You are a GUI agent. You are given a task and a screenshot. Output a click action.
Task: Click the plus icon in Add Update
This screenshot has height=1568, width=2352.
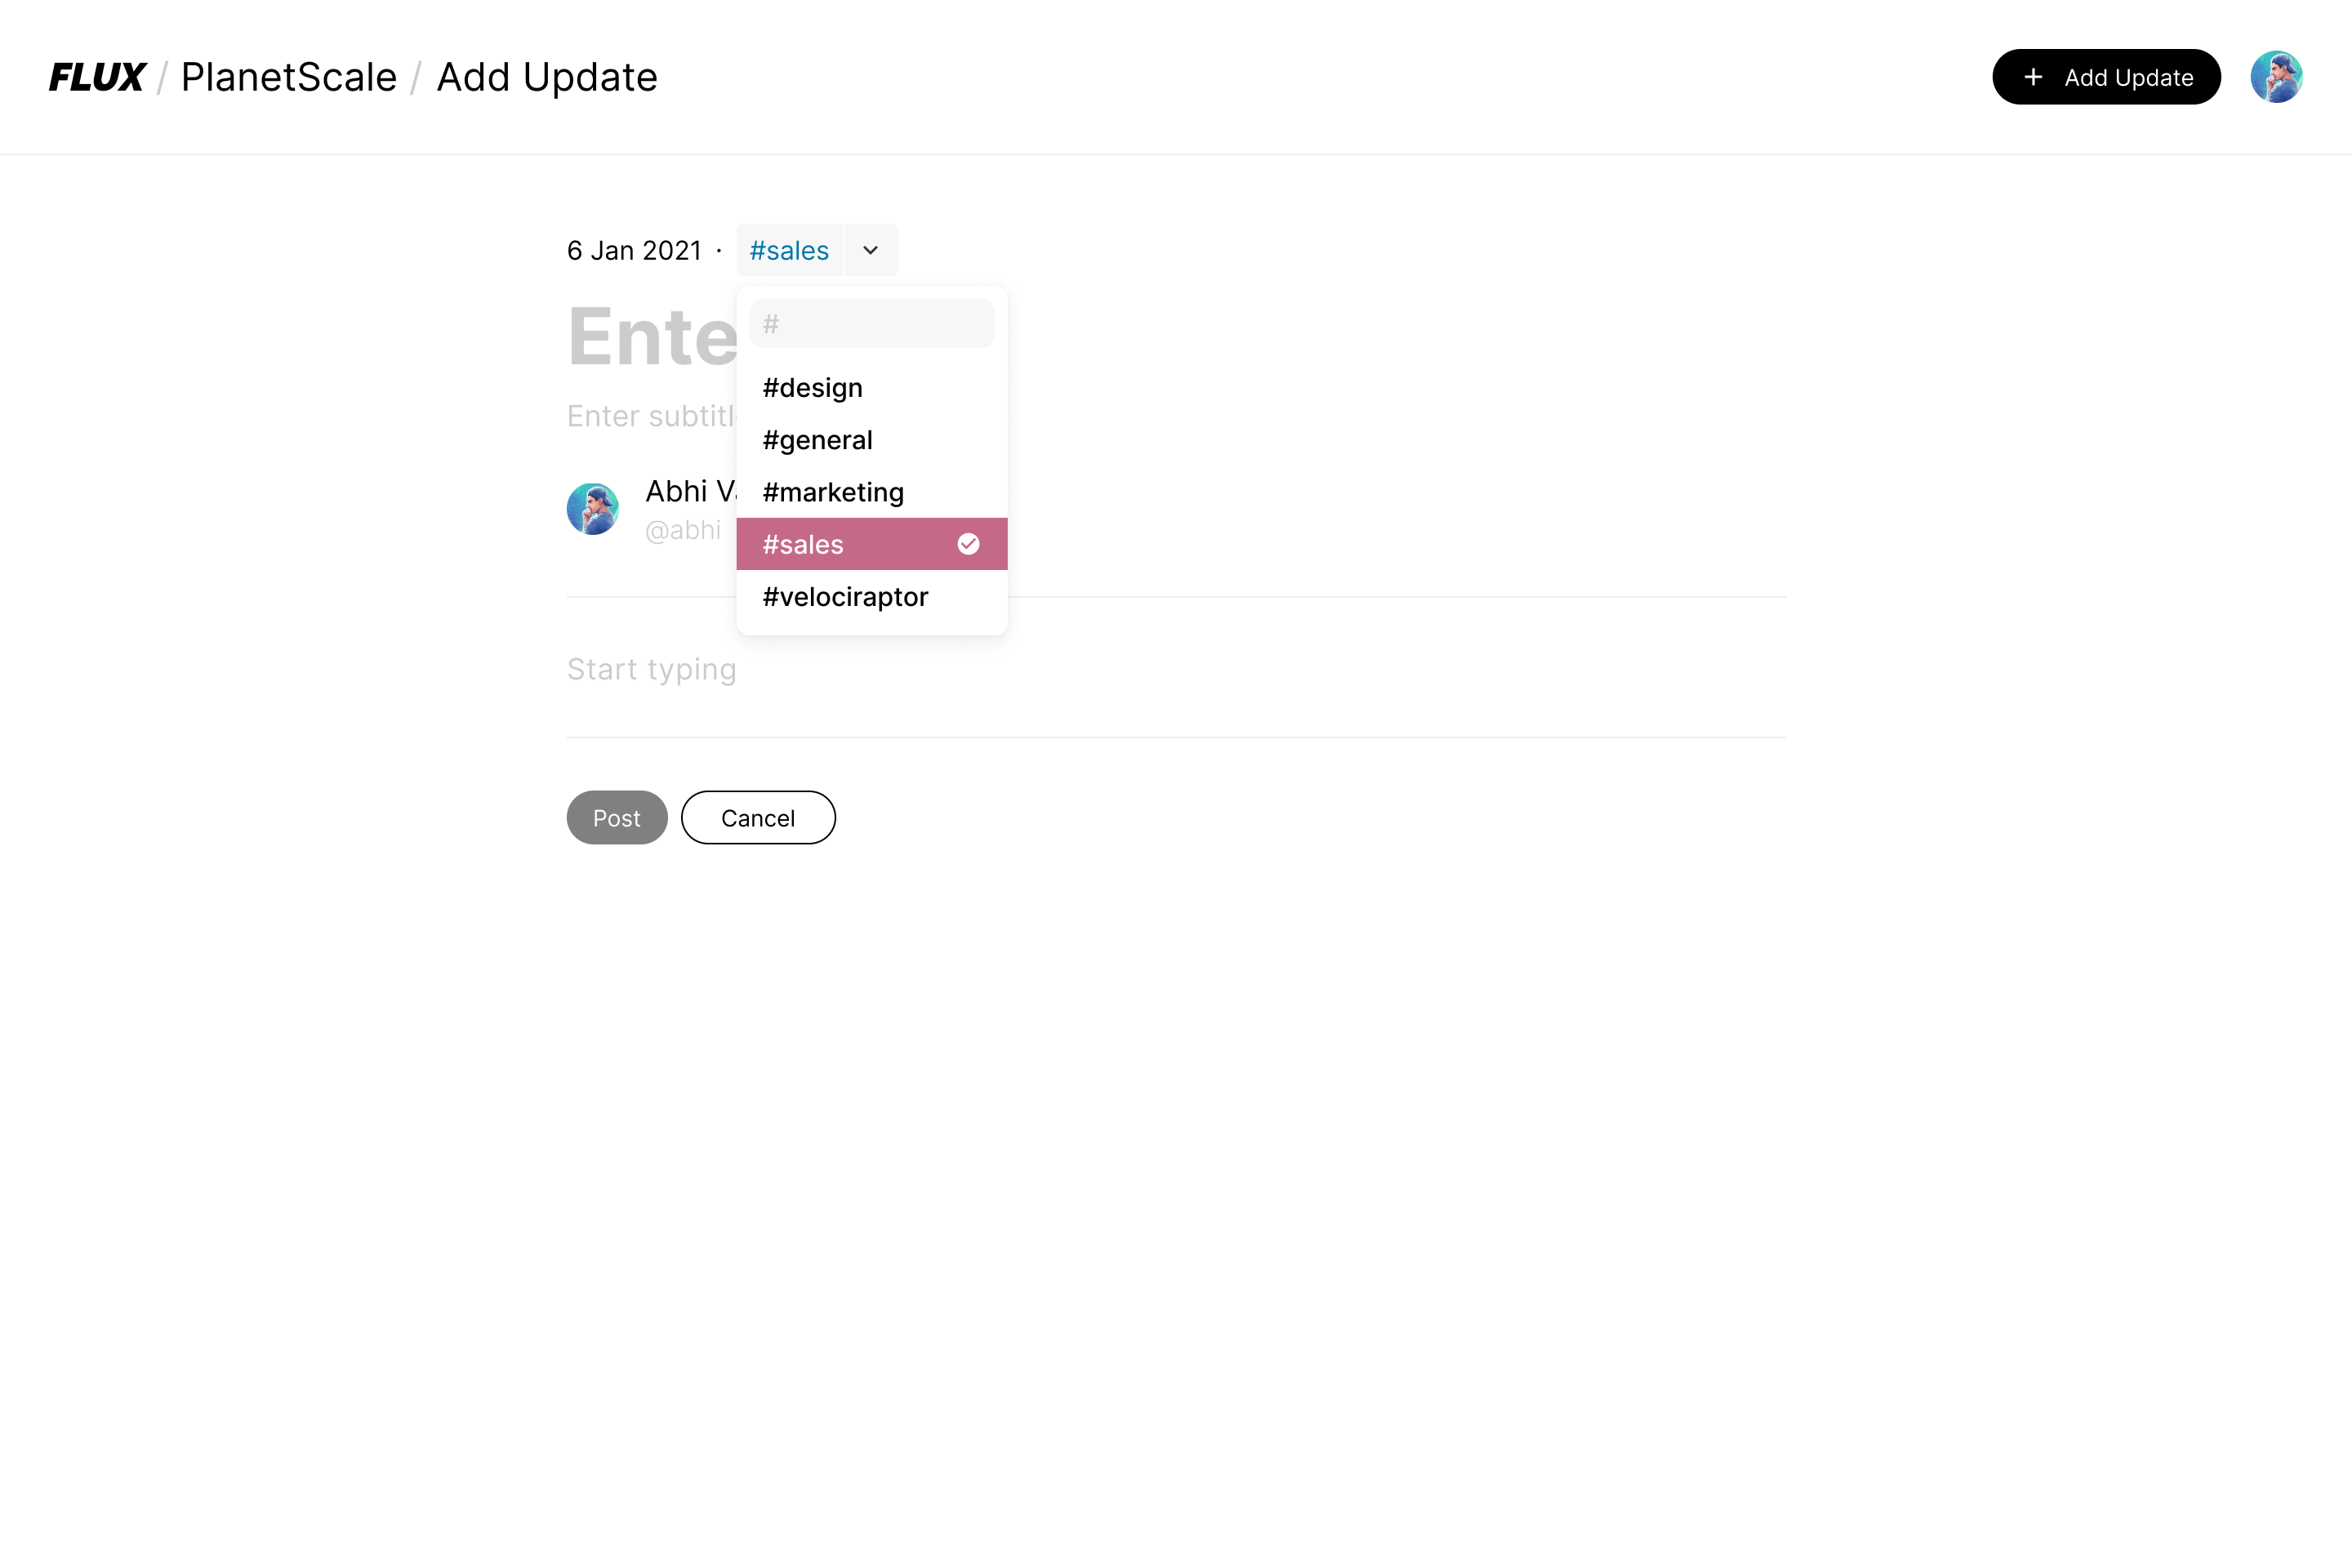pos(2033,77)
